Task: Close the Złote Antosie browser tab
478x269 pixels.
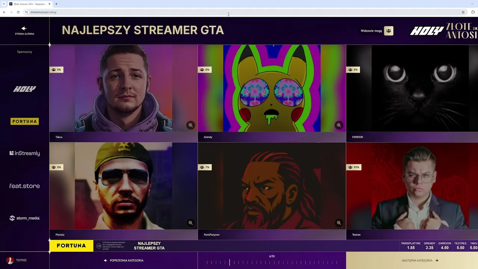Action: click(49, 4)
